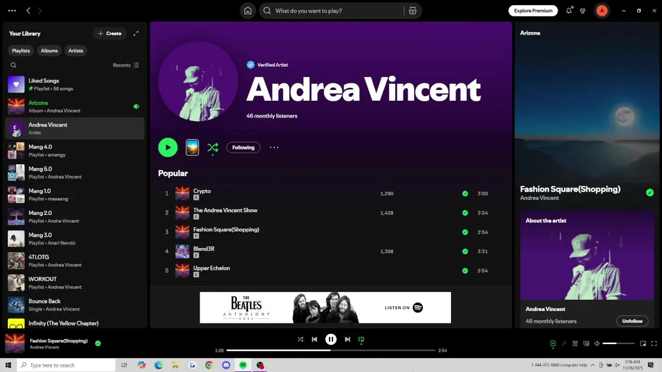Screen dimensions: 662x372
Task: Open Liked Songs playlist
Action: [x=75, y=84]
